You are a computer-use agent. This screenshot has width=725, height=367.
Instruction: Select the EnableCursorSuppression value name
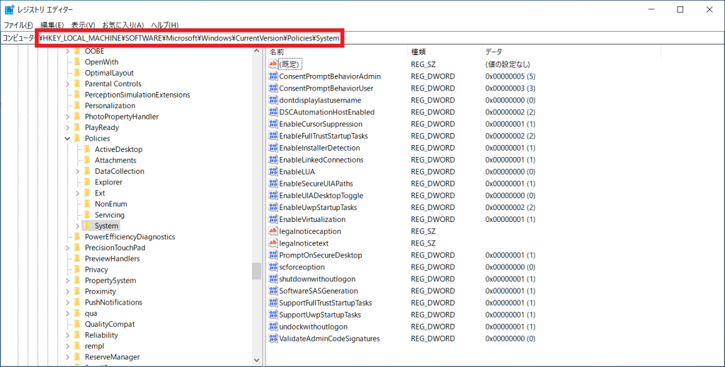321,124
